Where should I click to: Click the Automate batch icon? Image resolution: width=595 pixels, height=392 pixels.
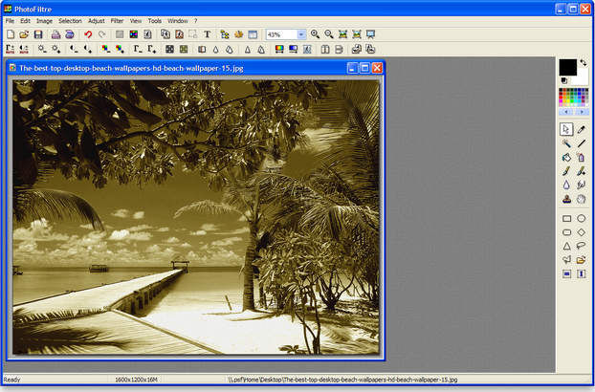239,34
